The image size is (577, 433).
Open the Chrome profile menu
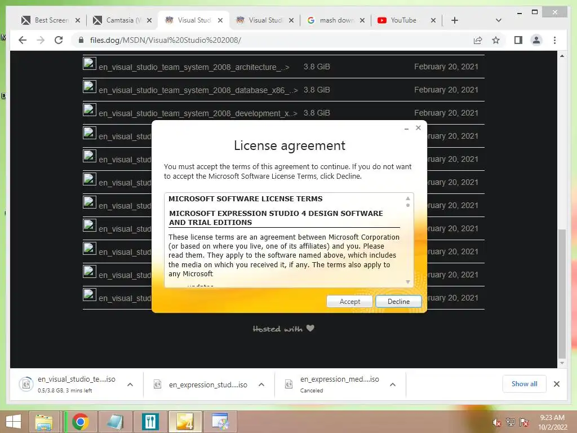pyautogui.click(x=536, y=40)
